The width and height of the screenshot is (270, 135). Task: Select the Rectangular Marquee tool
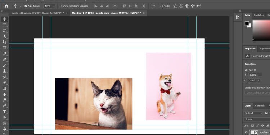point(4,25)
